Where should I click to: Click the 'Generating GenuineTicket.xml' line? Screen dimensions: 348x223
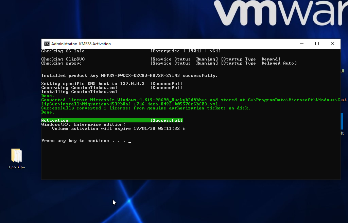coord(79,88)
